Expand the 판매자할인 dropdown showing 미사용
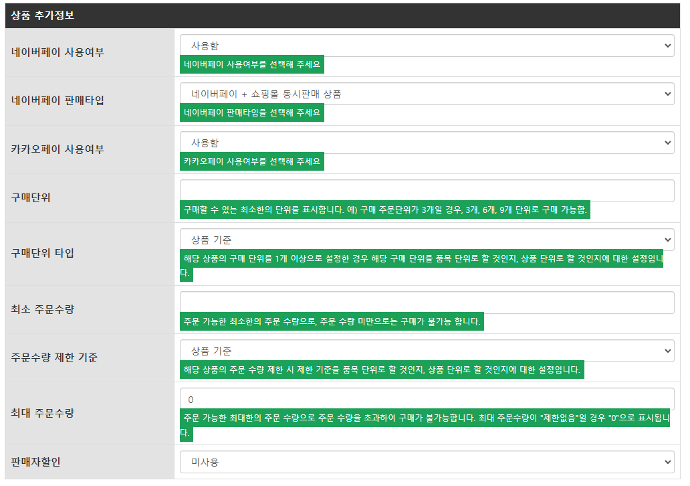This screenshot has width=690, height=486. [427, 462]
